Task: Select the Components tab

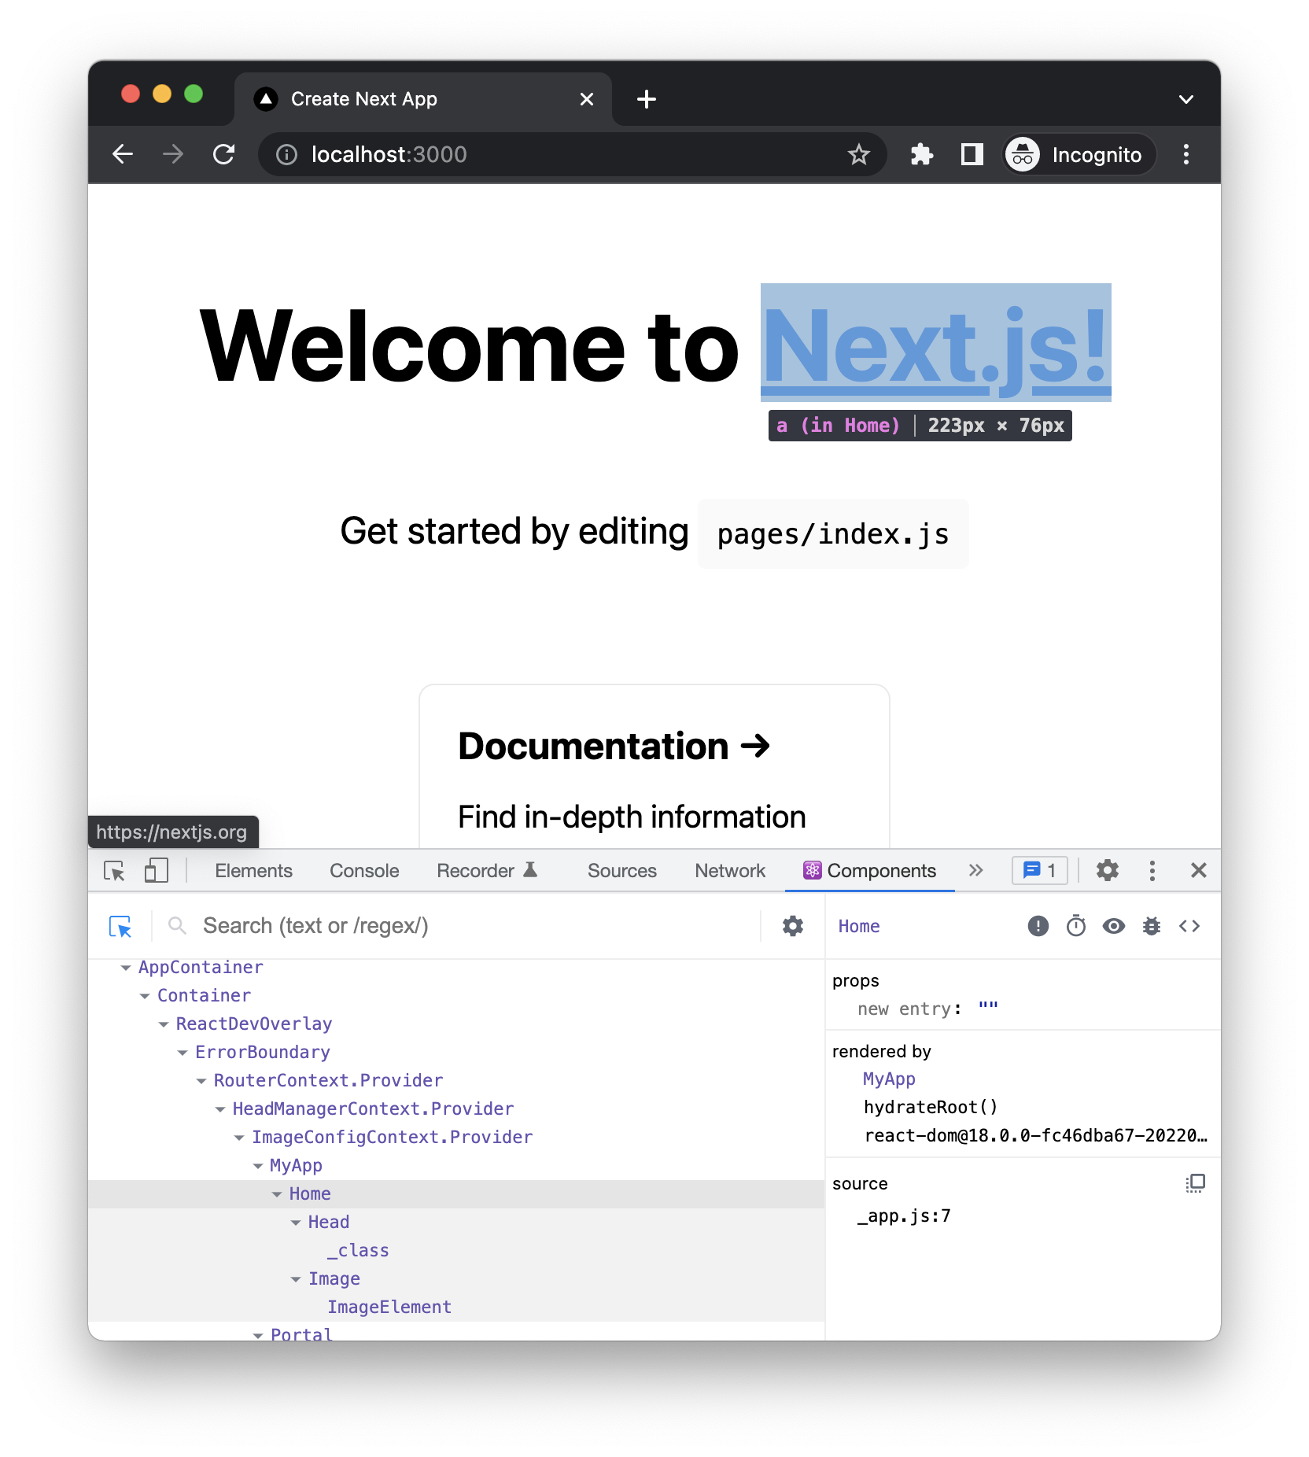Action: tap(870, 871)
